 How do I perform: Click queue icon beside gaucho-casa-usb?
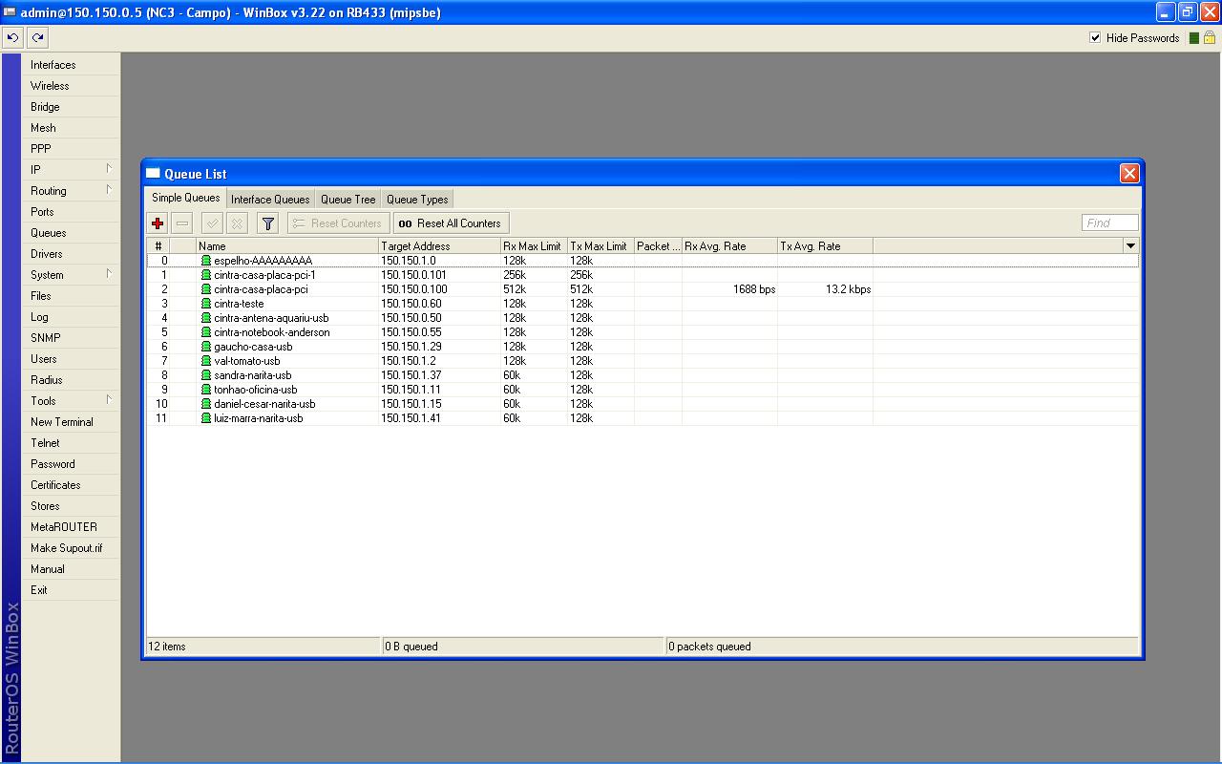point(205,347)
